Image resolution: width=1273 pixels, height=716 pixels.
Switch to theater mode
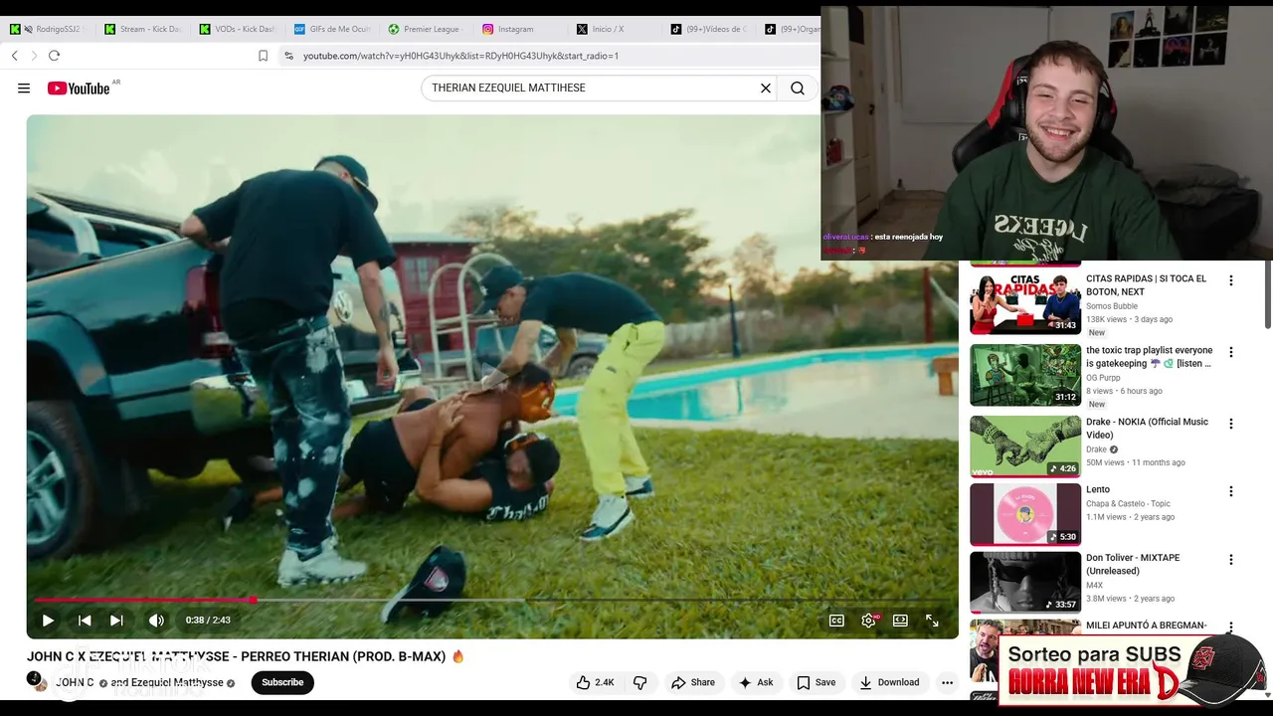pos(900,621)
